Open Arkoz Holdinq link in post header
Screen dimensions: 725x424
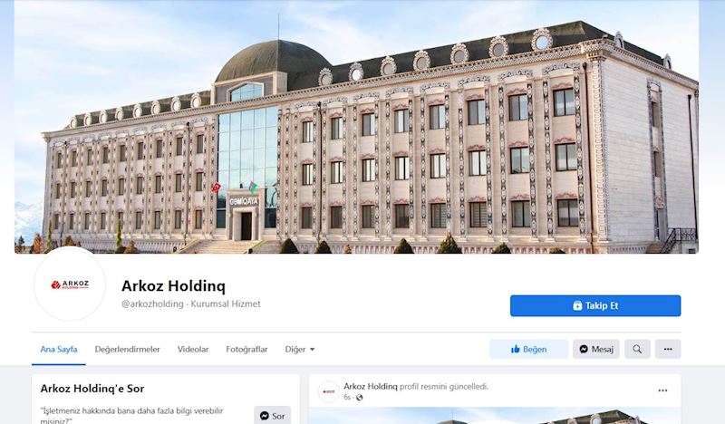(371, 386)
